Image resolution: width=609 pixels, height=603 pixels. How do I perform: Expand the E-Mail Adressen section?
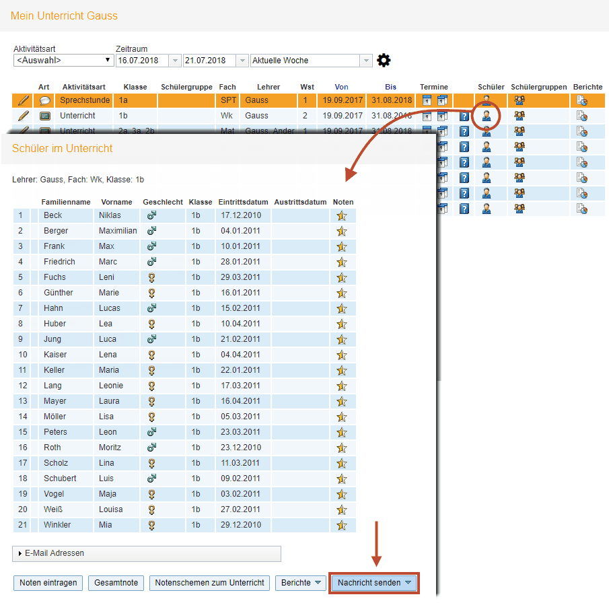click(147, 553)
